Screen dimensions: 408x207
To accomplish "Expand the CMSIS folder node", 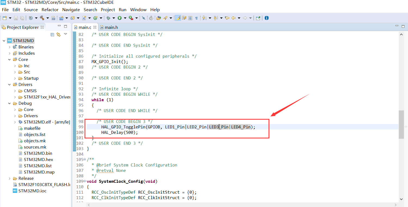I will coord(15,91).
